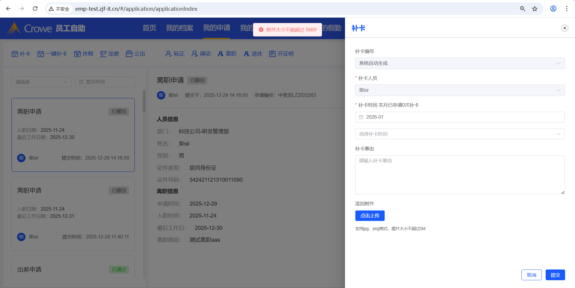575x288 pixels.
Task: Close the 补卡 drawer panel
Action: 565,28
